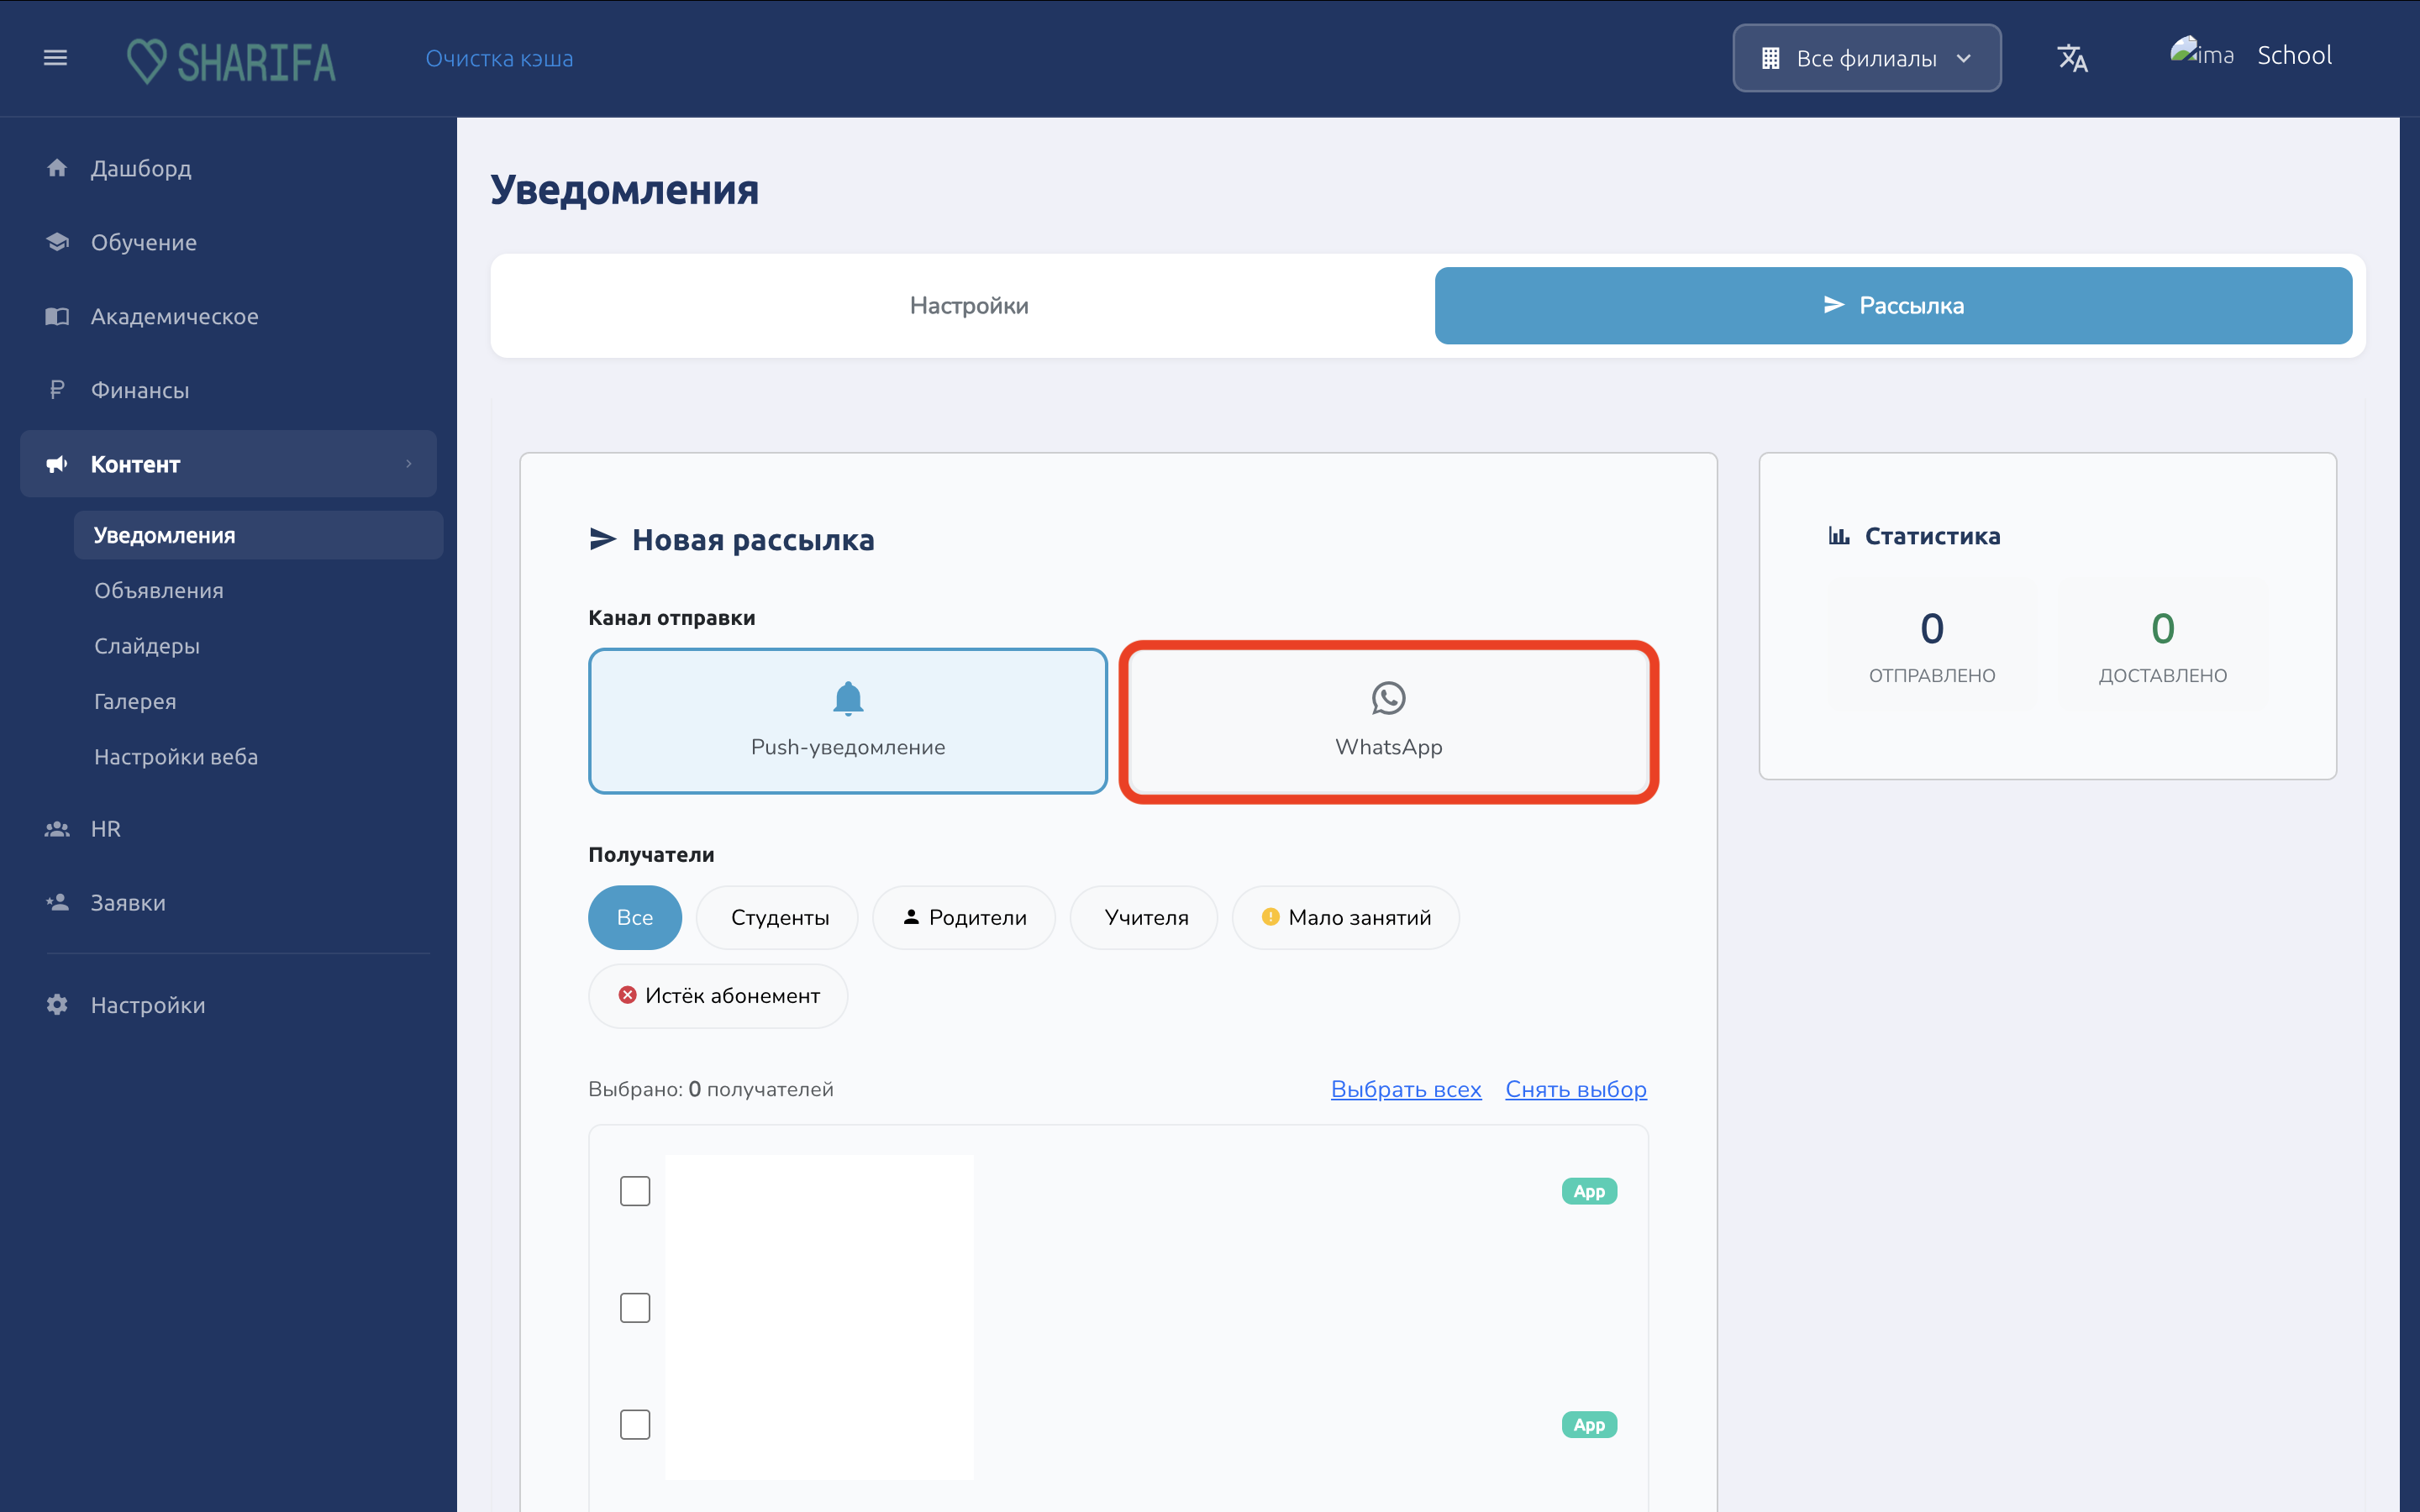Filter recipients by Родители
Viewport: 2420px width, 1512px height.
point(964,917)
